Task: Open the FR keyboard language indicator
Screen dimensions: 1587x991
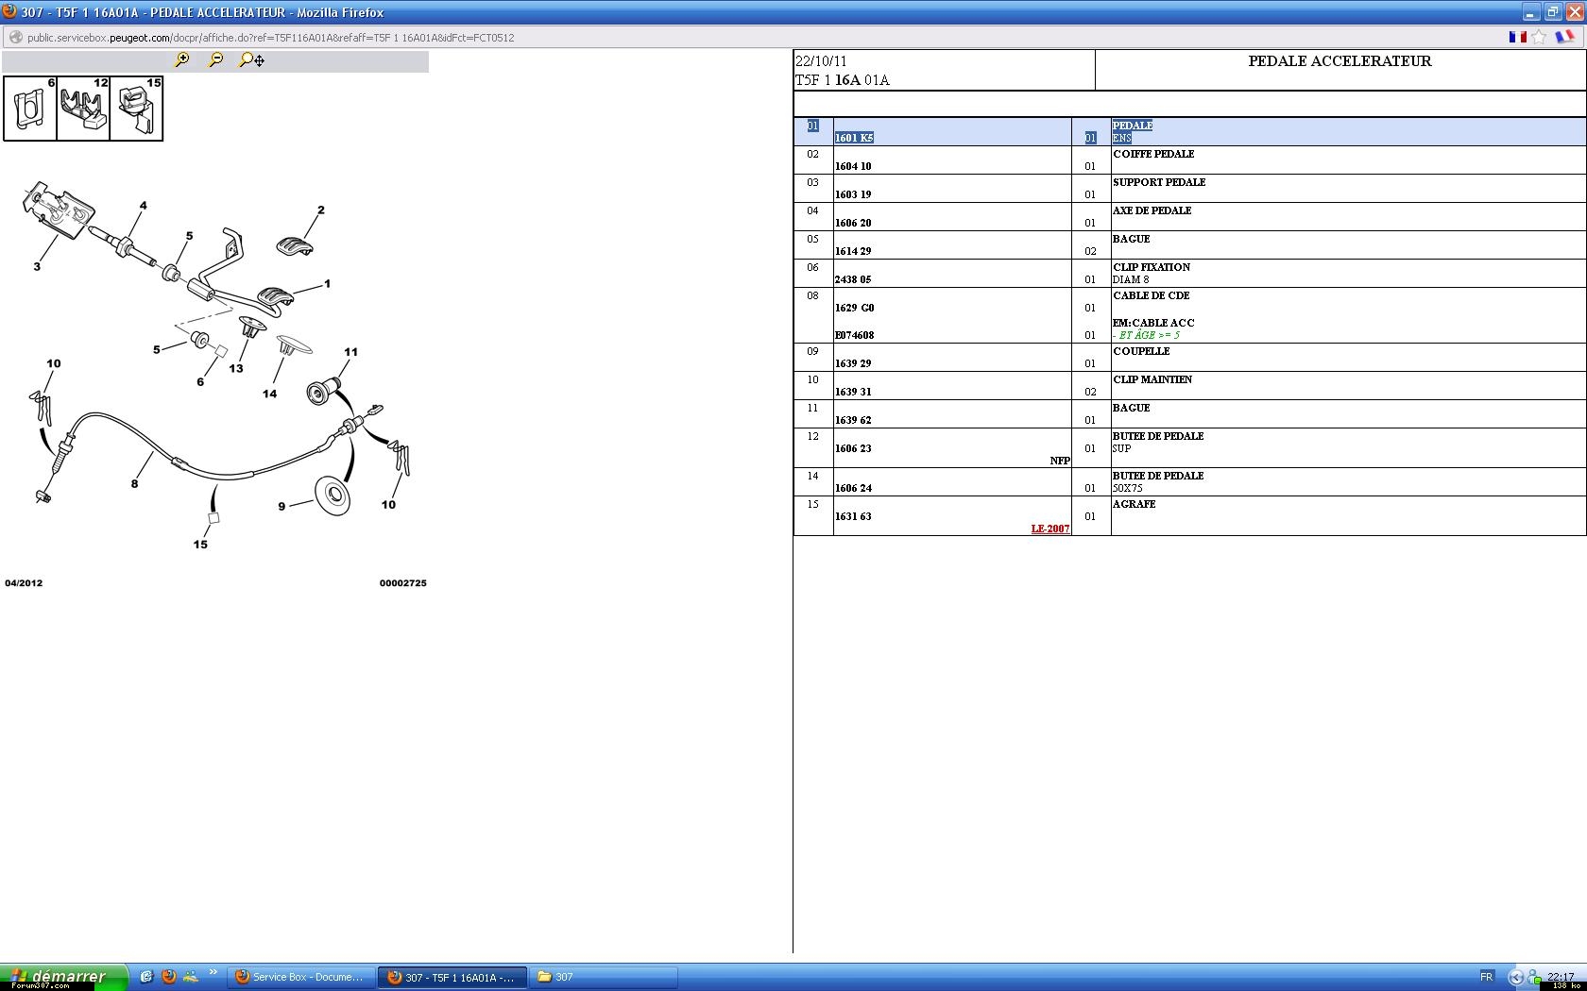Action: pos(1486,977)
